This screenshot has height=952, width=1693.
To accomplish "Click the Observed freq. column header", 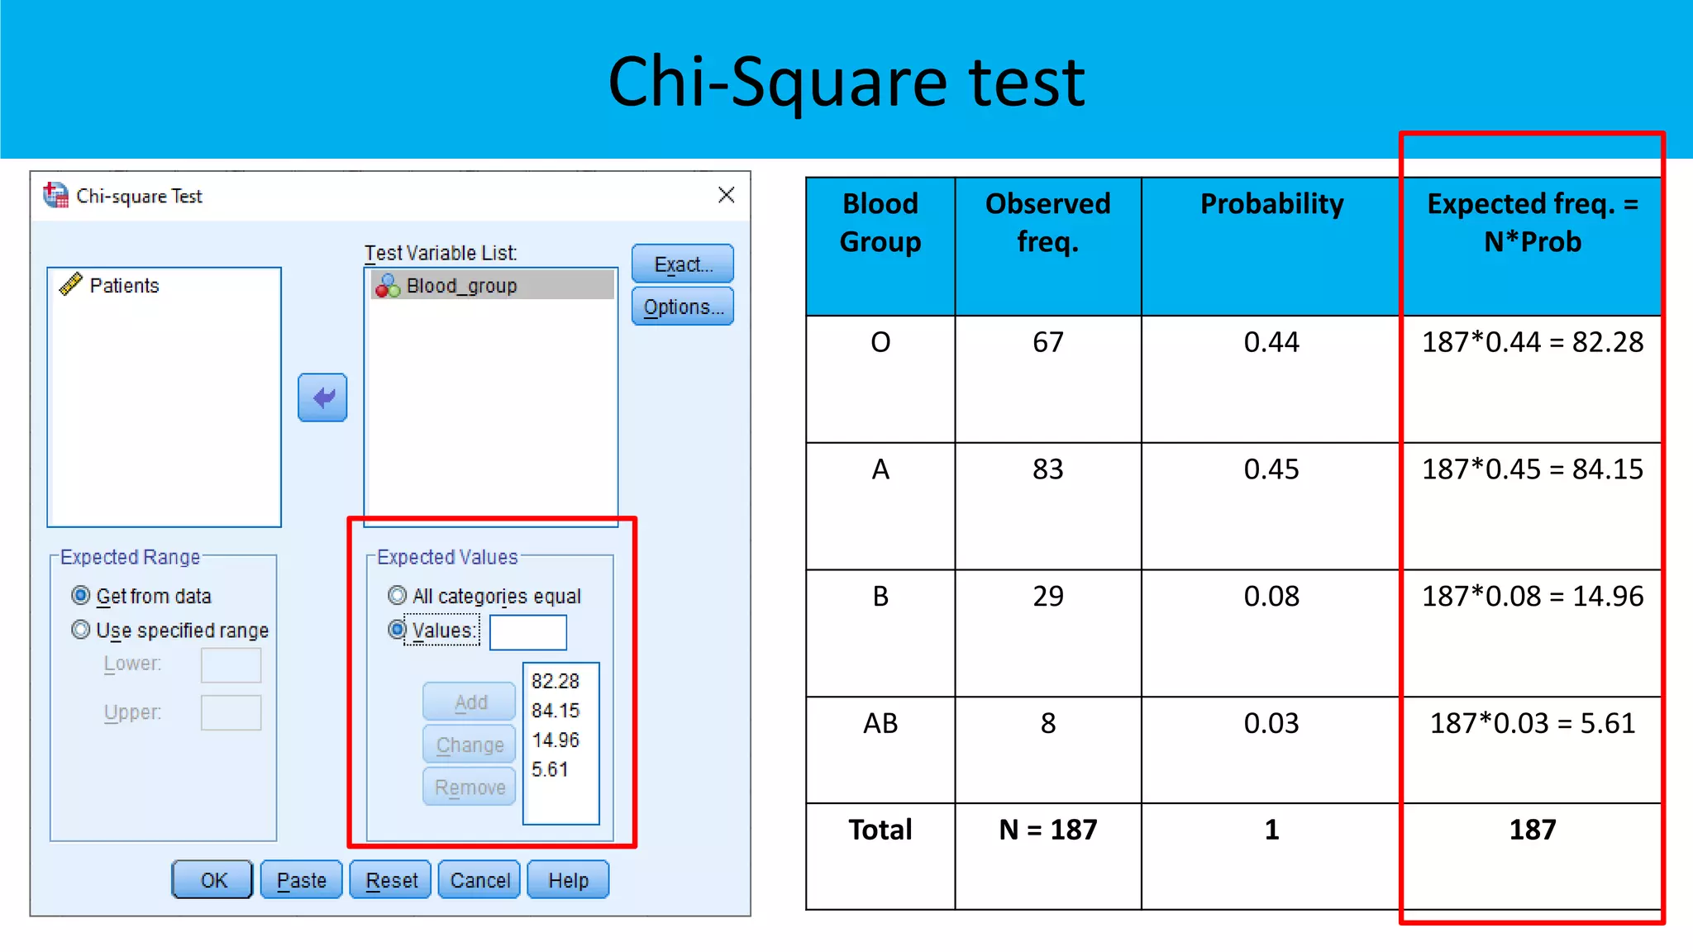I will (x=1048, y=246).
